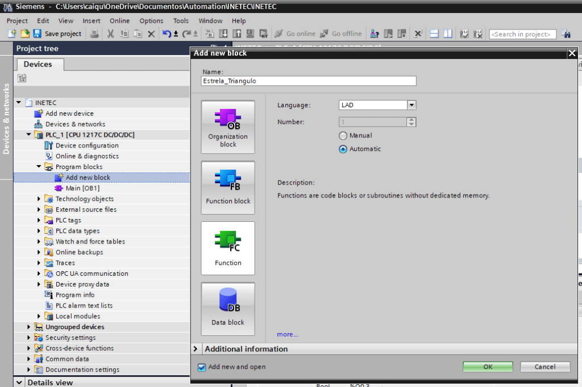Click the Search in project field
Viewport: 582px width, 387px height.
click(x=522, y=34)
